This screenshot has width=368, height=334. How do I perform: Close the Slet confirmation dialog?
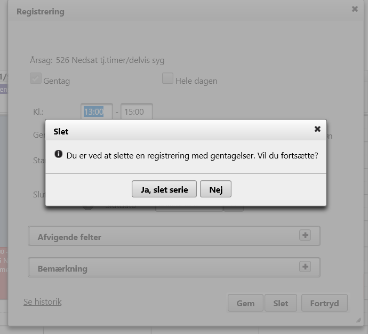[x=317, y=129]
